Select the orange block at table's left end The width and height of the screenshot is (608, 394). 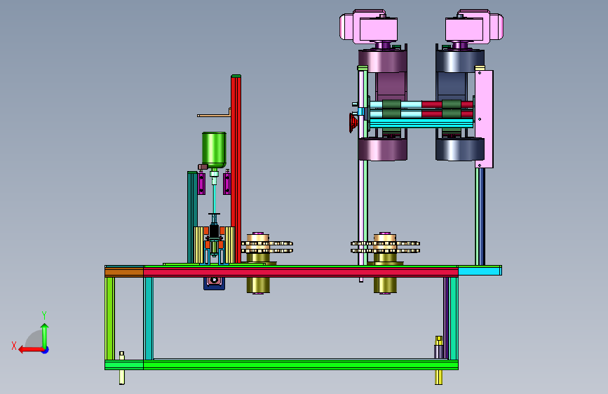coord(124,271)
